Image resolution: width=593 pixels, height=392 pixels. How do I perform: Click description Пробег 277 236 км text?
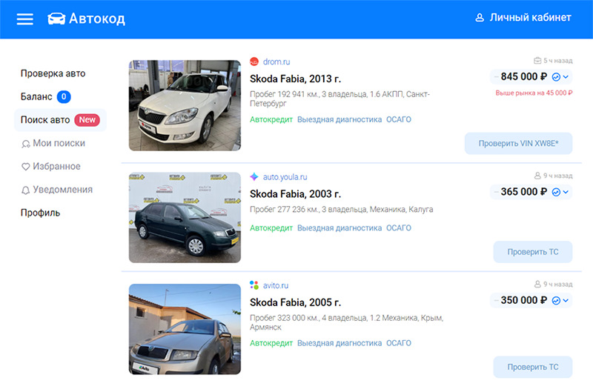pyautogui.click(x=342, y=210)
